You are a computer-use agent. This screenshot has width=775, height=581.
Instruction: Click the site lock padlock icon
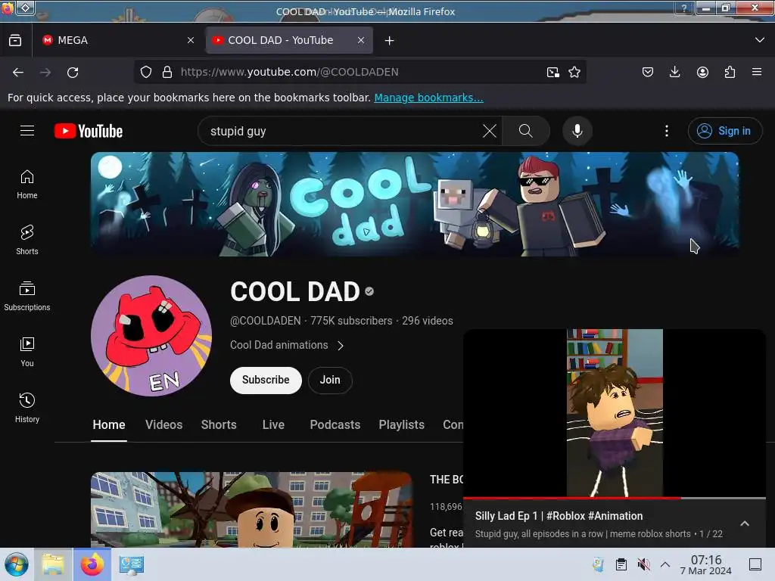(167, 72)
